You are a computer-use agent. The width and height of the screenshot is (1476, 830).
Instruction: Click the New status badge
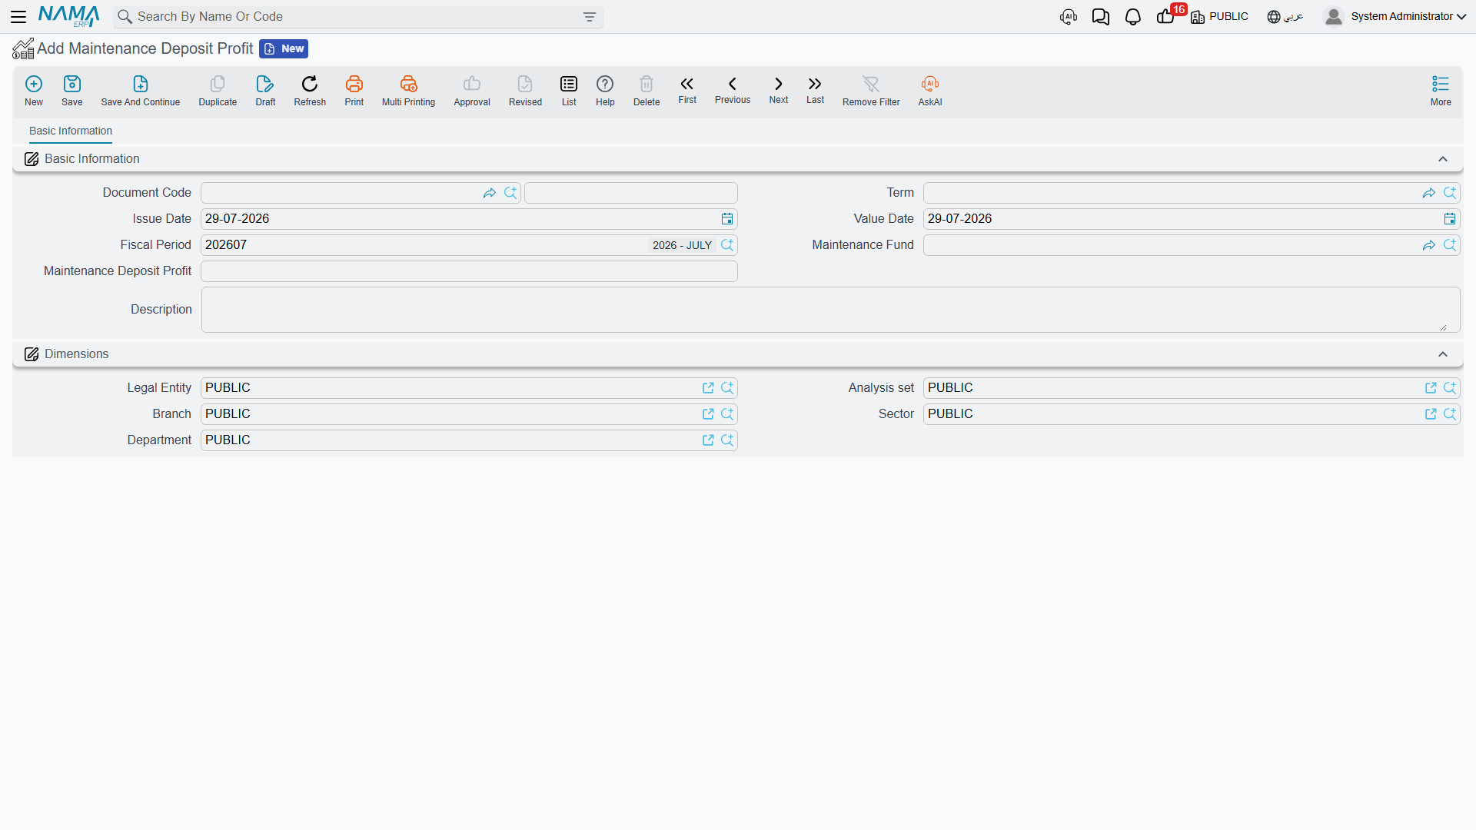tap(284, 48)
